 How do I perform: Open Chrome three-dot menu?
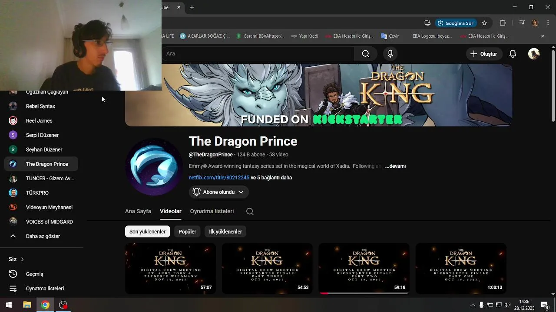(x=548, y=23)
